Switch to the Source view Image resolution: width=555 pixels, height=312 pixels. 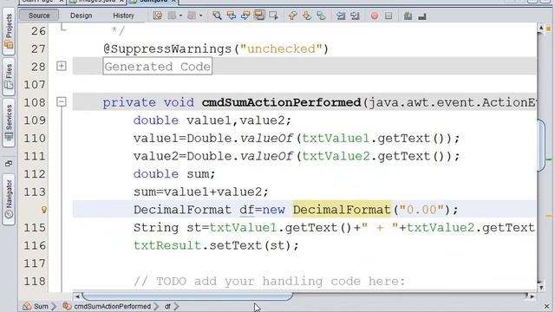(39, 16)
